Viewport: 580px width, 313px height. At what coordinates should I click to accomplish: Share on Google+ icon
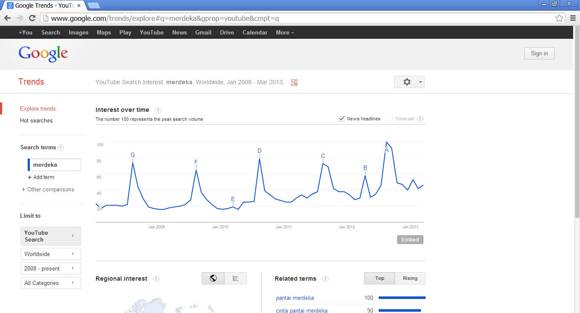pyautogui.click(x=294, y=83)
